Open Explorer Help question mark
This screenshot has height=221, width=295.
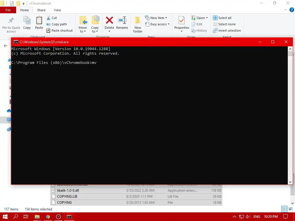click(x=292, y=10)
